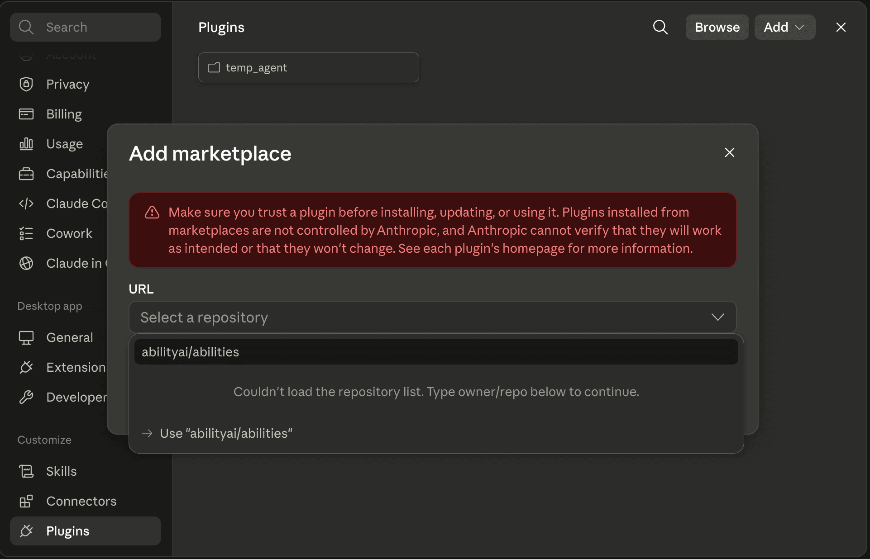Open the Cowork settings
The width and height of the screenshot is (870, 559).
pos(59,233)
